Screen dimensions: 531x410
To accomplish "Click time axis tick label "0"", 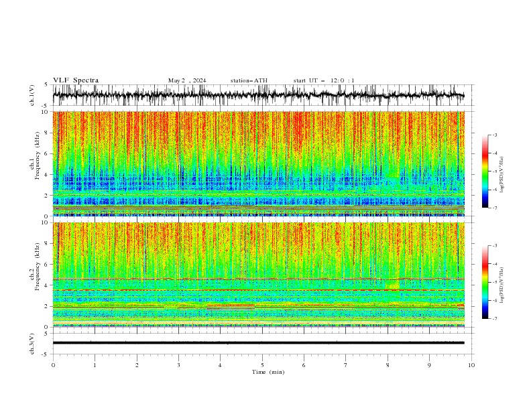I will tap(53, 365).
